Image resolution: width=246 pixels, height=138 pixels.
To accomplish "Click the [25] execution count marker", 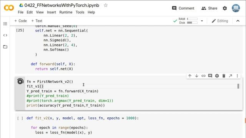I will pyautogui.click(x=20, y=30).
